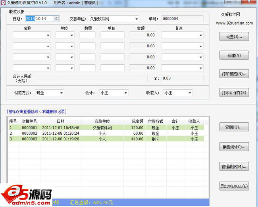The width and height of the screenshot is (258, 207).
Task: Click the ¥ total amount field
Action: [182, 78]
